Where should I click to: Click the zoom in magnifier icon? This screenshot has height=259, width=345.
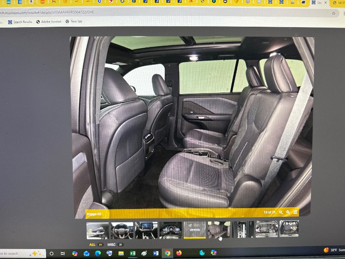(x=288, y=212)
